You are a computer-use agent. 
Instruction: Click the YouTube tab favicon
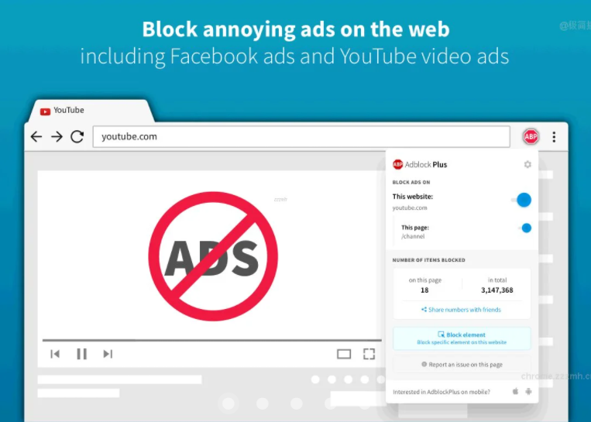(45, 112)
